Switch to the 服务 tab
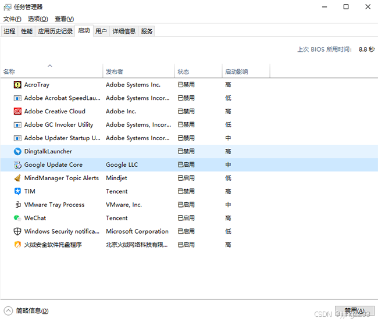The height and width of the screenshot is (322, 378). [x=147, y=31]
